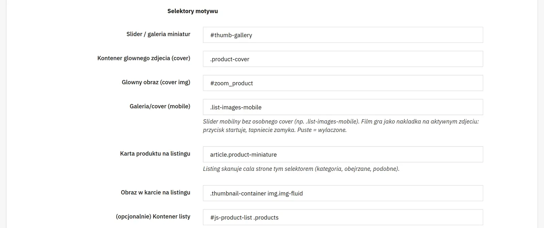
Task: Click the Slider / galeria miniatur label
Action: [x=158, y=34]
